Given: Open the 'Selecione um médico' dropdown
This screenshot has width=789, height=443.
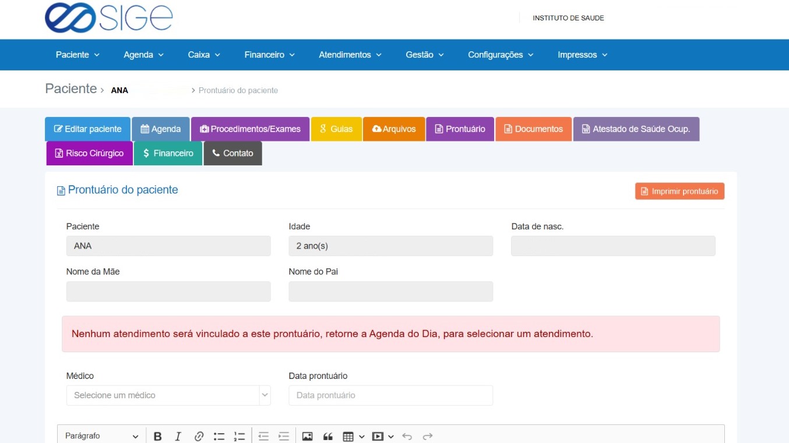Looking at the screenshot, I should (x=168, y=395).
